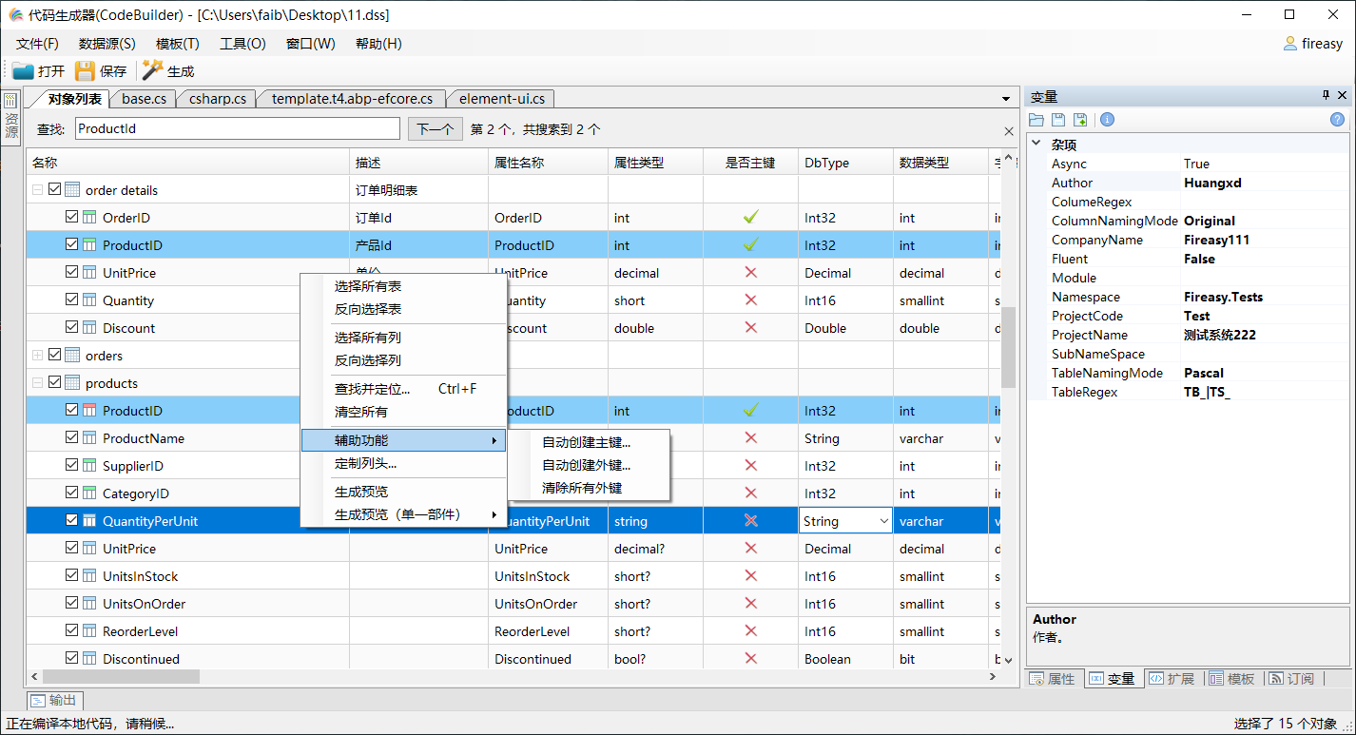The image size is (1356, 735).
Task: Uncheck the orders table checkbox
Action: (x=54, y=355)
